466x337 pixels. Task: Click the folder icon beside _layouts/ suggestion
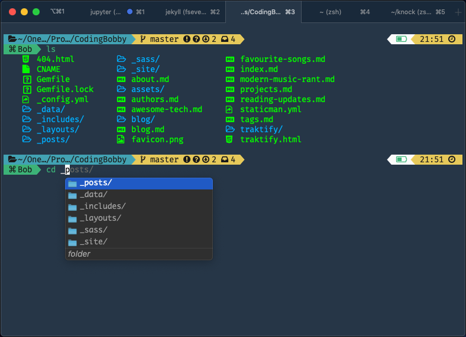(72, 219)
